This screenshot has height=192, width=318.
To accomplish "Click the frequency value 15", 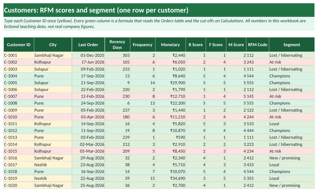I will click(142, 178).
